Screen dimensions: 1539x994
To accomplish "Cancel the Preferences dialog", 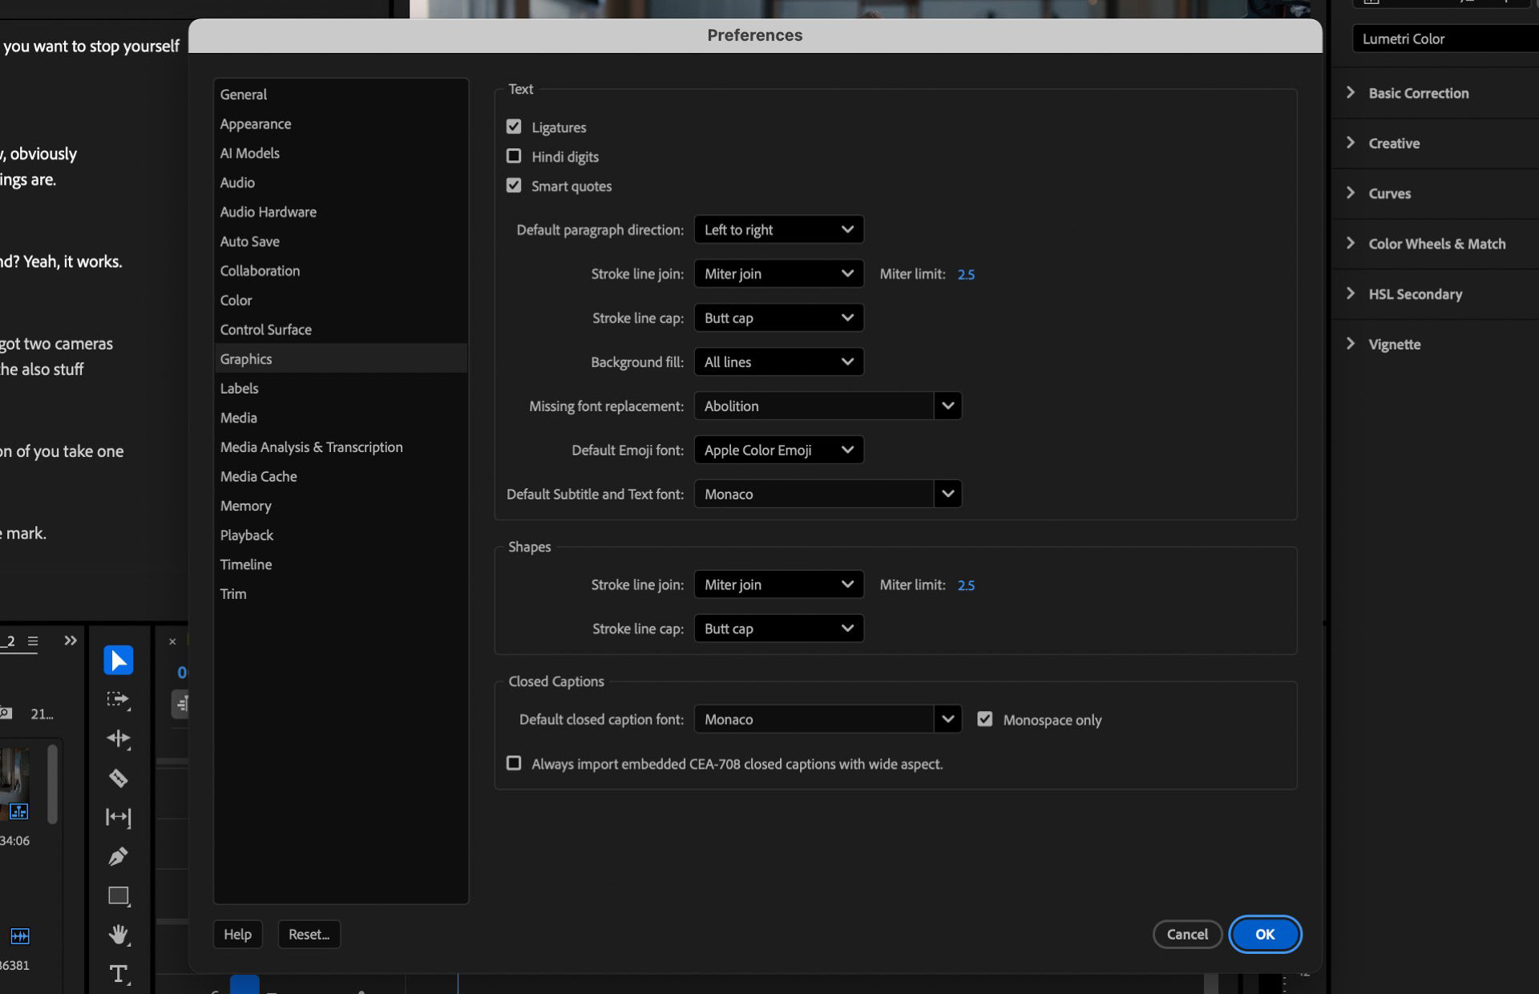I will click(x=1187, y=935).
